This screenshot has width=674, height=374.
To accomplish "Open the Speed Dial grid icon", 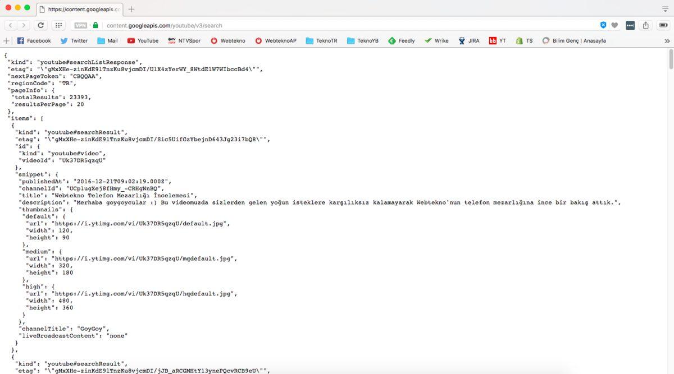I will pos(58,25).
